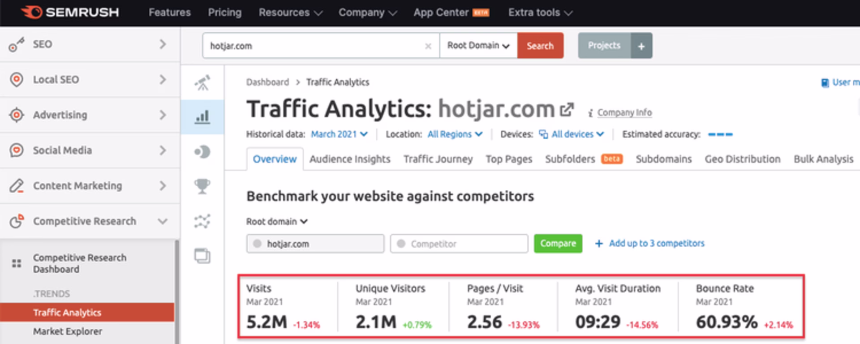Select the Overview tab

[275, 159]
